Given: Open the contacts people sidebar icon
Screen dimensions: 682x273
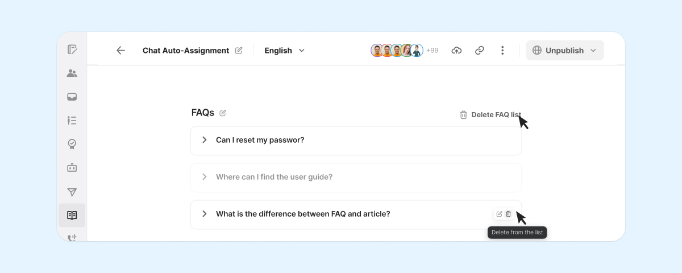Looking at the screenshot, I should (72, 73).
